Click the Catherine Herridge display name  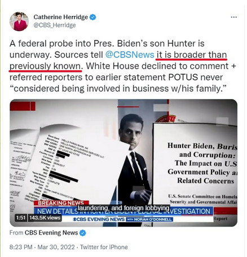coord(60,17)
